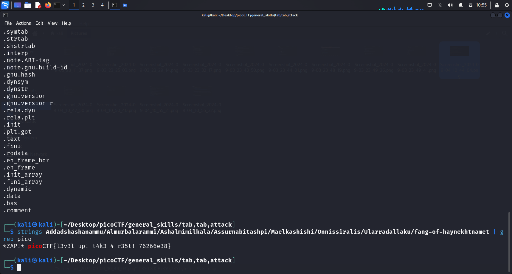The width and height of the screenshot is (512, 274).
Task: Switch to workspace 2
Action: (x=83, y=5)
